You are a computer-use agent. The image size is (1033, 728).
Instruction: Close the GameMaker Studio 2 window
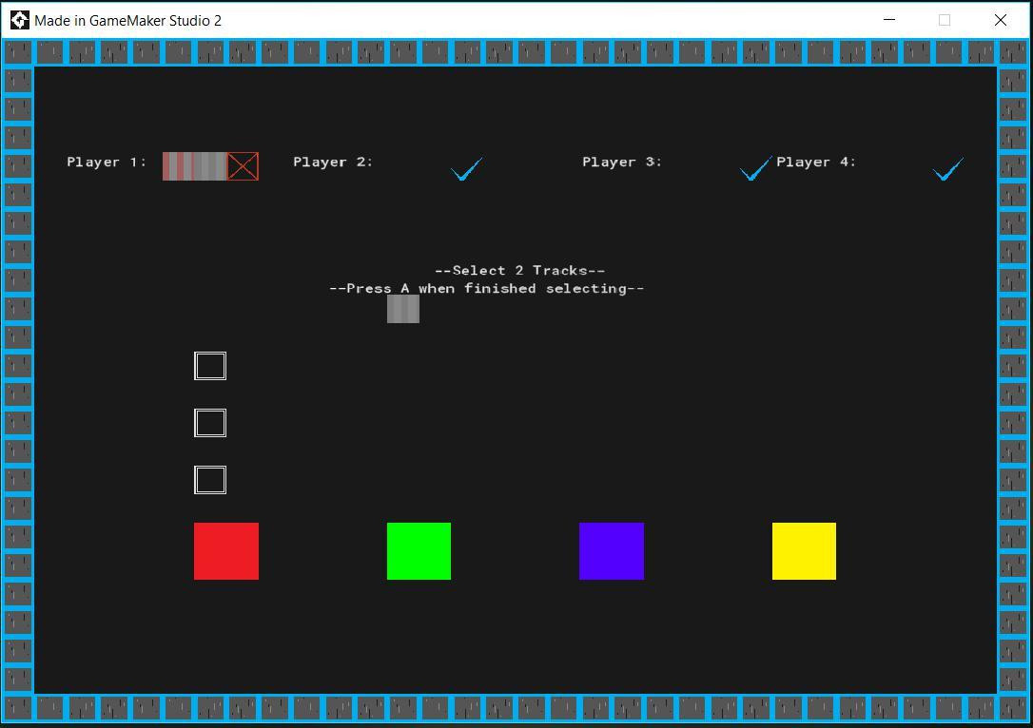point(1000,20)
